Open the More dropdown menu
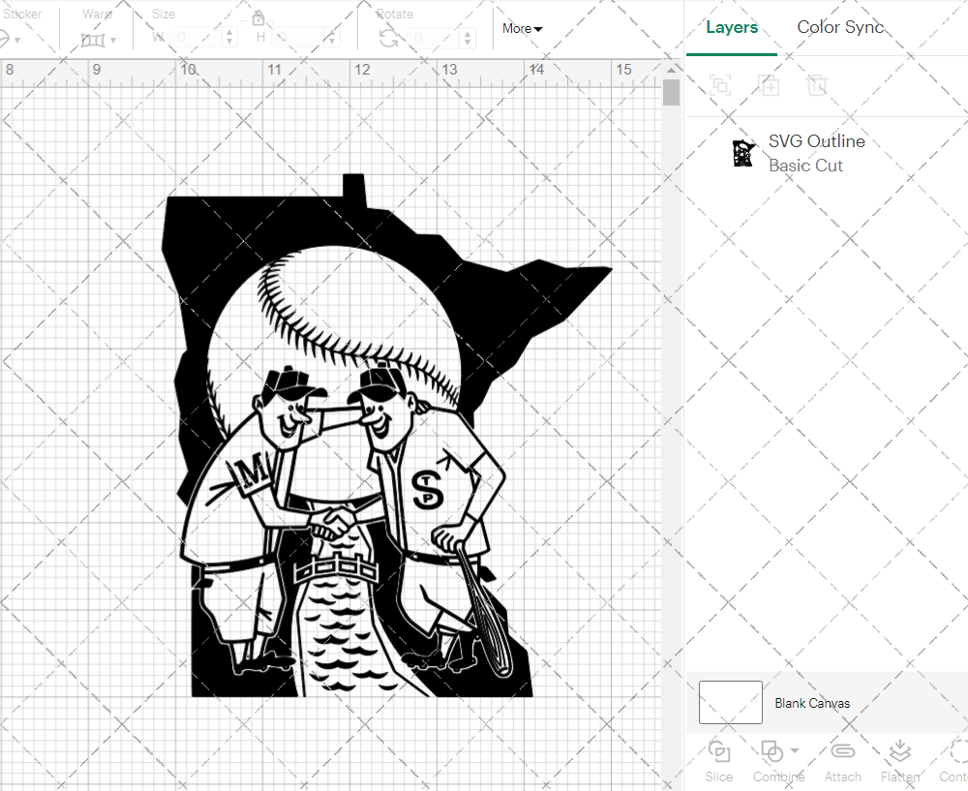This screenshot has width=968, height=791. (x=523, y=28)
